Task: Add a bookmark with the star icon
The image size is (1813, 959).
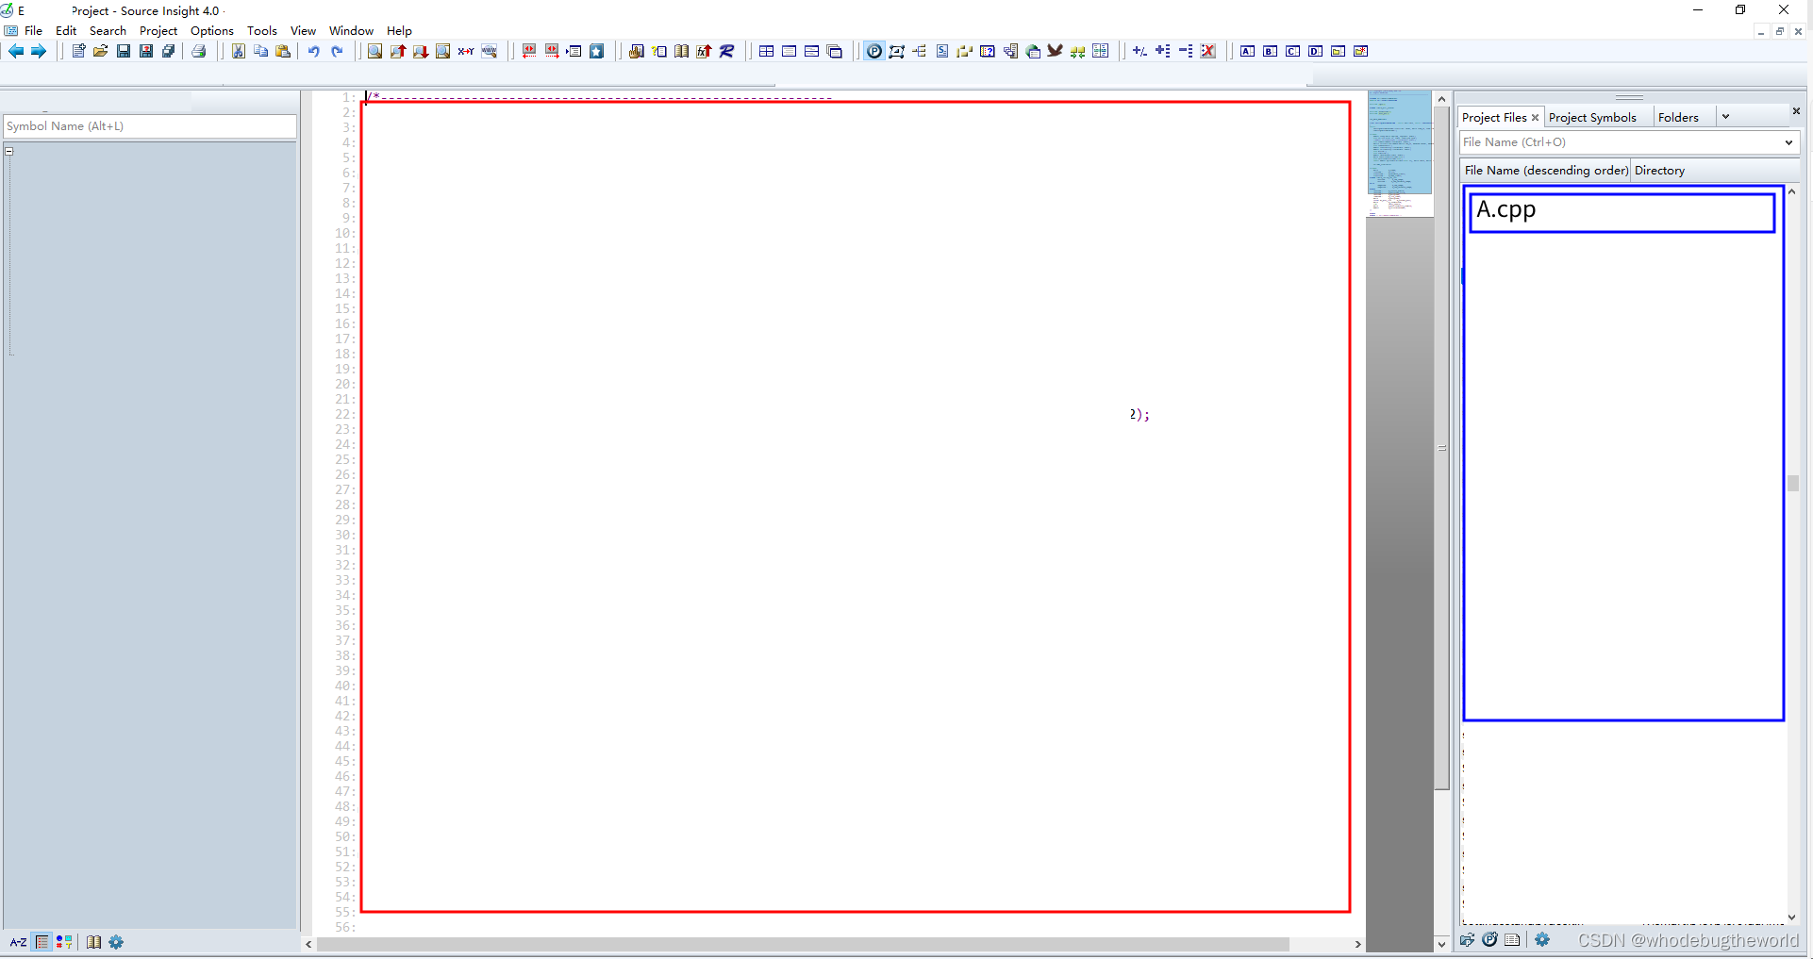Action: point(597,51)
